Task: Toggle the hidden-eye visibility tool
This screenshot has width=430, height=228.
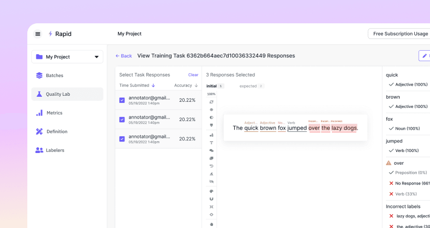Action: tap(211, 181)
